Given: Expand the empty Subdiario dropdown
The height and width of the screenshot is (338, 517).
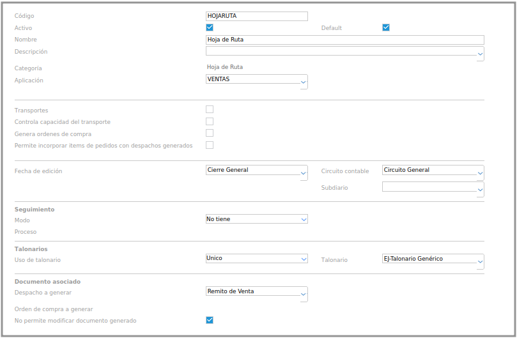Looking at the screenshot, I should (x=480, y=190).
